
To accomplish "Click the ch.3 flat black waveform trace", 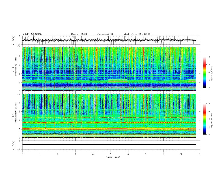I will tap(109, 145).
